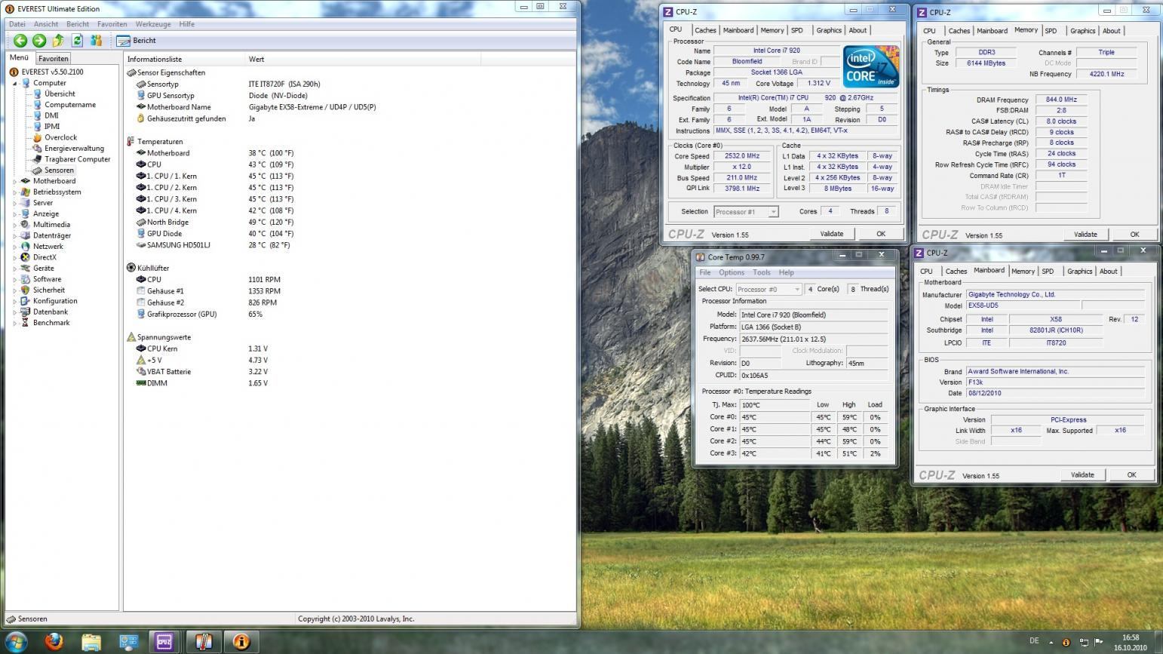The height and width of the screenshot is (654, 1163).
Task: Expand the Benchmark tree node
Action: 14,323
